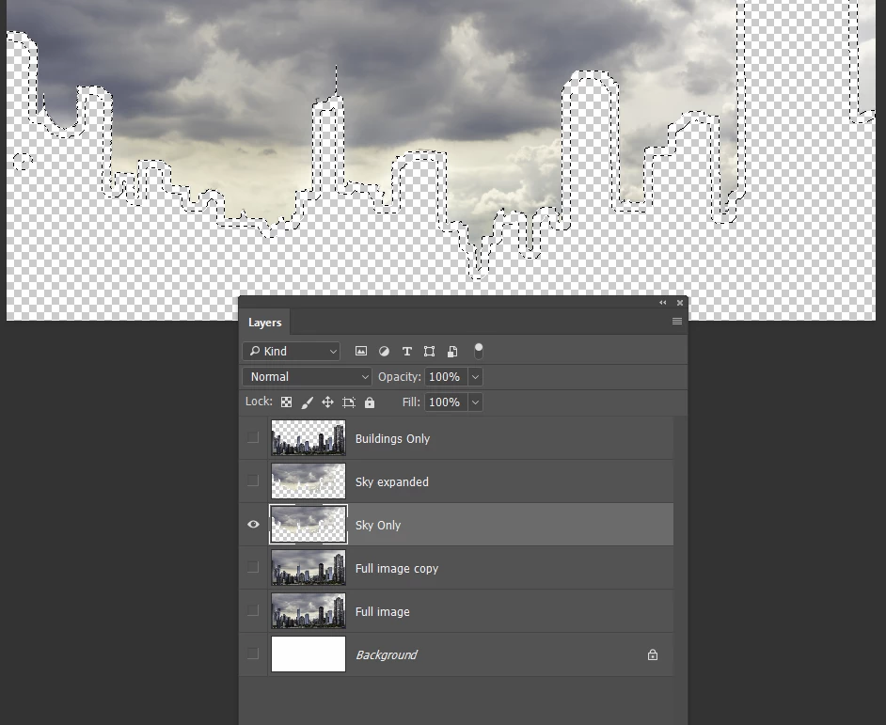Filter layers by adjustment layers icon

(x=385, y=352)
